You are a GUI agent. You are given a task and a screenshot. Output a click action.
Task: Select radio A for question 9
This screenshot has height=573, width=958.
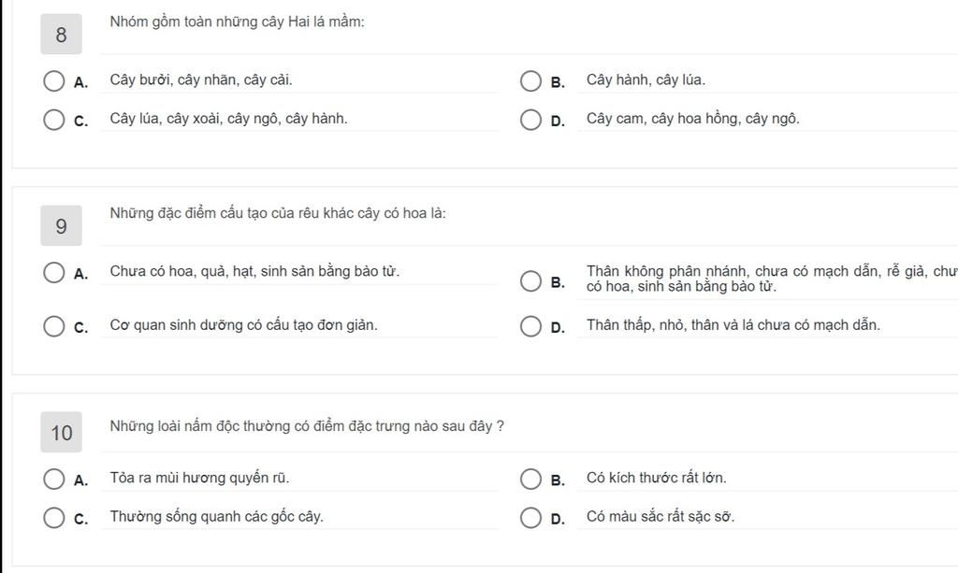click(x=54, y=273)
